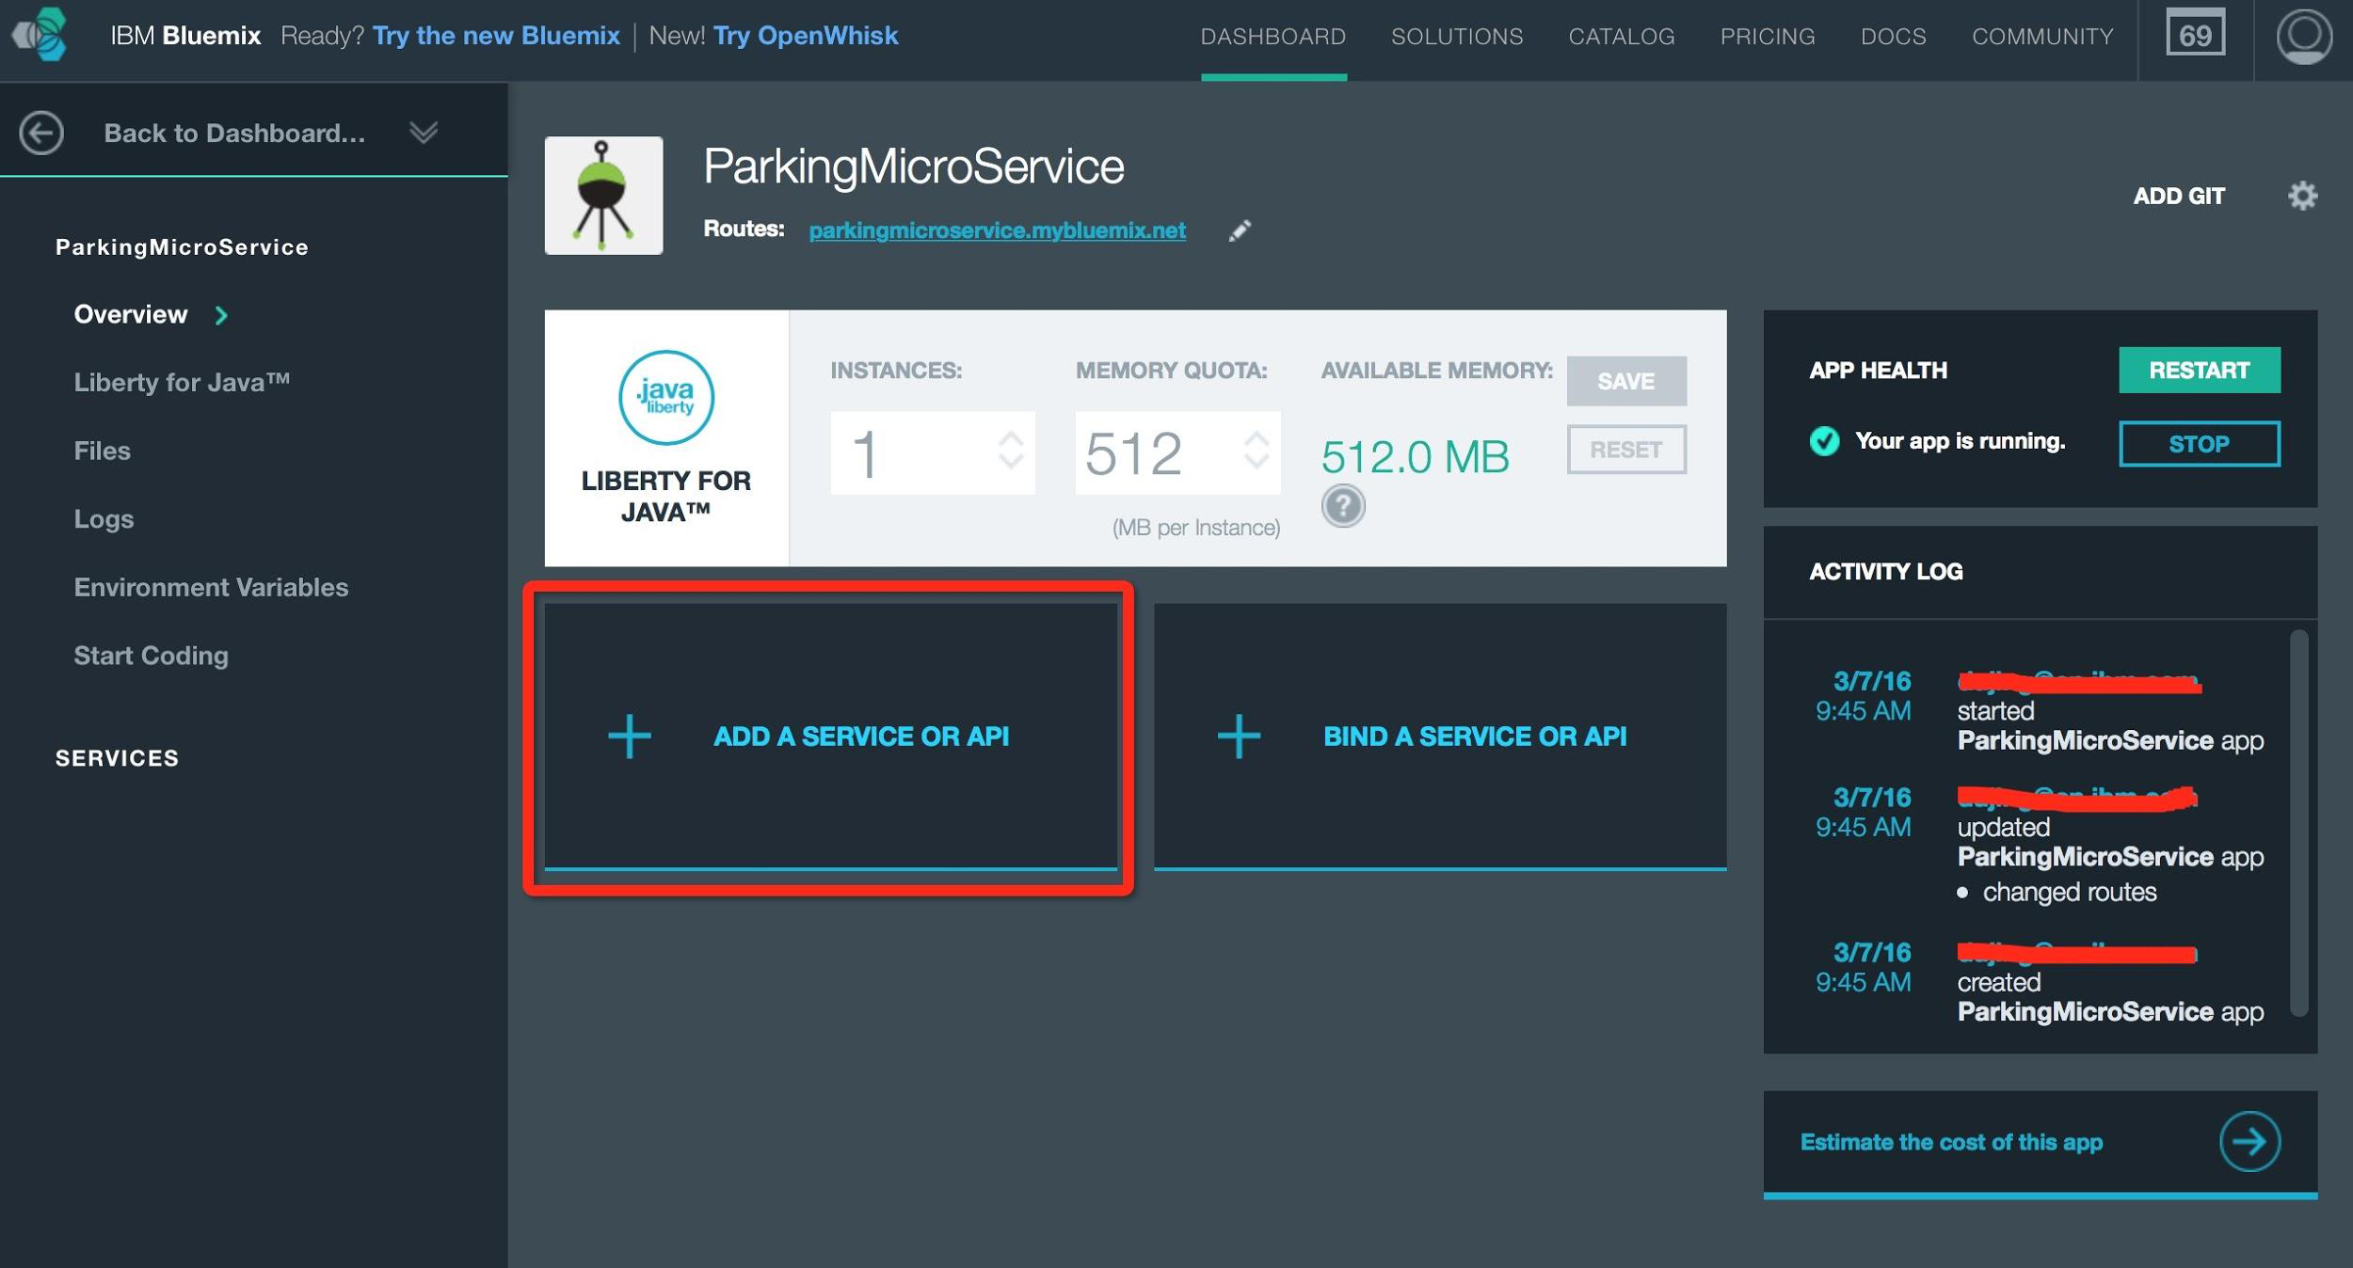Click the ADD GIT button

click(x=2178, y=196)
